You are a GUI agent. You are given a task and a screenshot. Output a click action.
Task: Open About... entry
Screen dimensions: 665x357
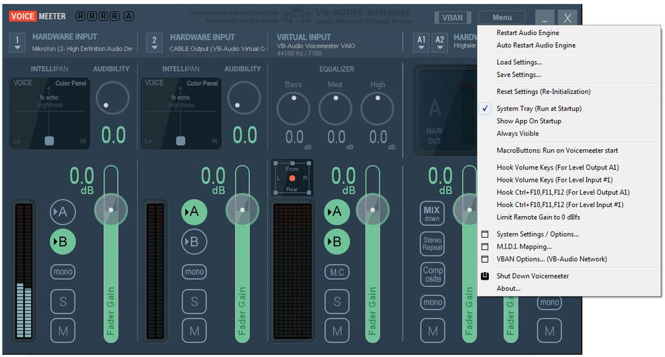point(508,288)
